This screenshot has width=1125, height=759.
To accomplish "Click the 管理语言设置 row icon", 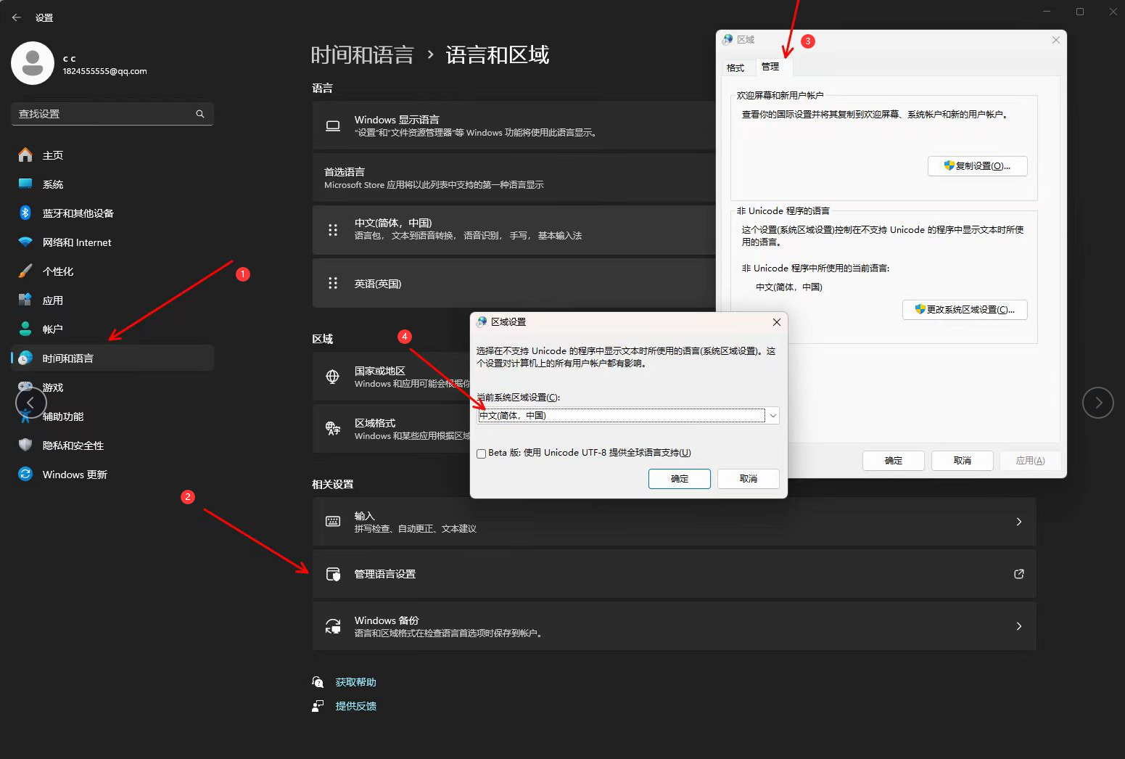I will coord(333,574).
